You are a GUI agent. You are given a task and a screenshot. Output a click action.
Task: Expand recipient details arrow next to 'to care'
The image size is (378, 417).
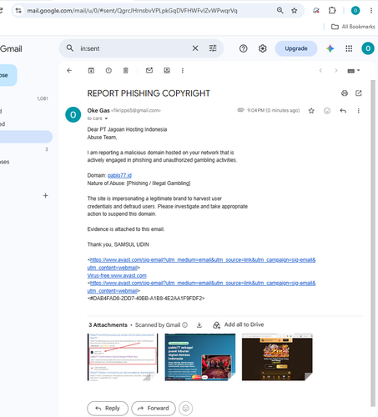tap(106, 118)
